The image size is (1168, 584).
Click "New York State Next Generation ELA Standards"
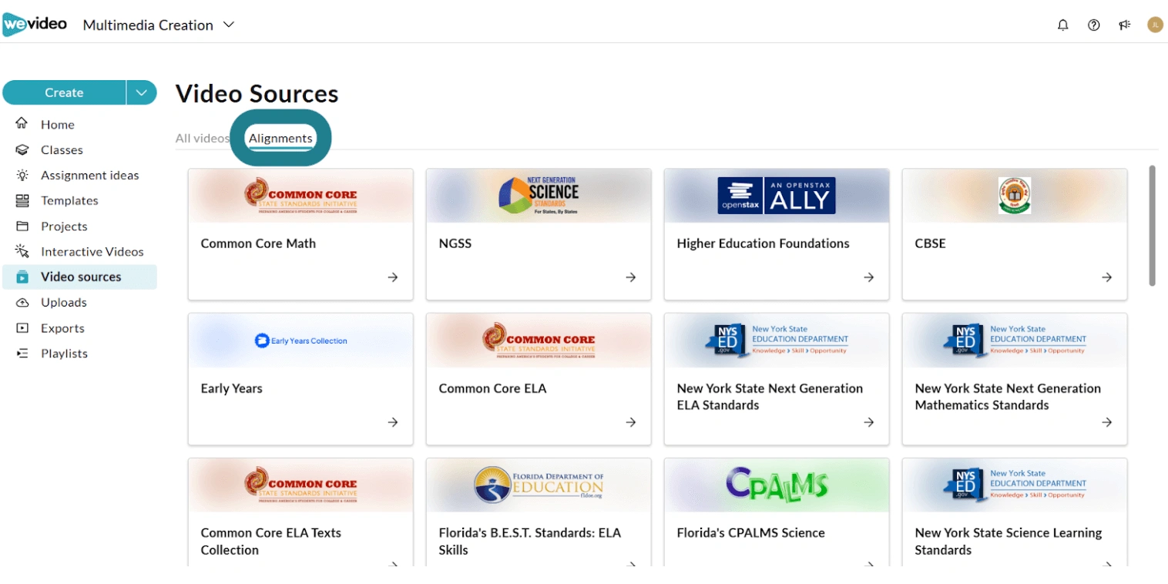(x=770, y=397)
